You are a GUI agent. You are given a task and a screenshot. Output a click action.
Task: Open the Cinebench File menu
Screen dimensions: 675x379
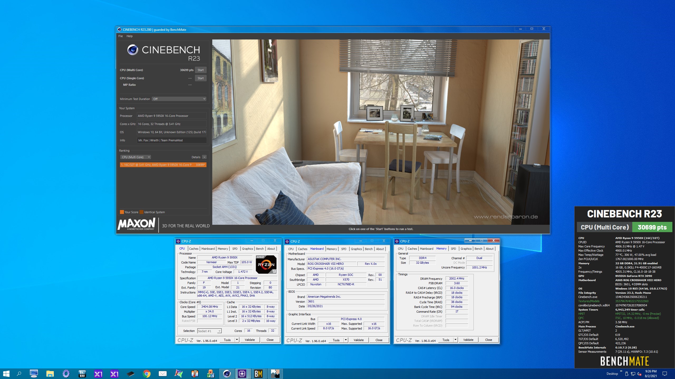[120, 36]
